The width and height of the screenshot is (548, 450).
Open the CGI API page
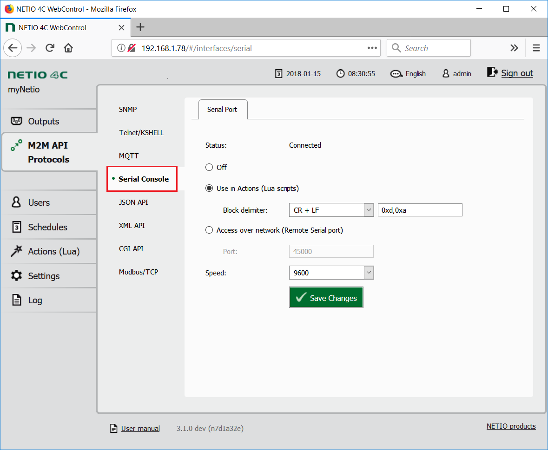[x=131, y=248]
